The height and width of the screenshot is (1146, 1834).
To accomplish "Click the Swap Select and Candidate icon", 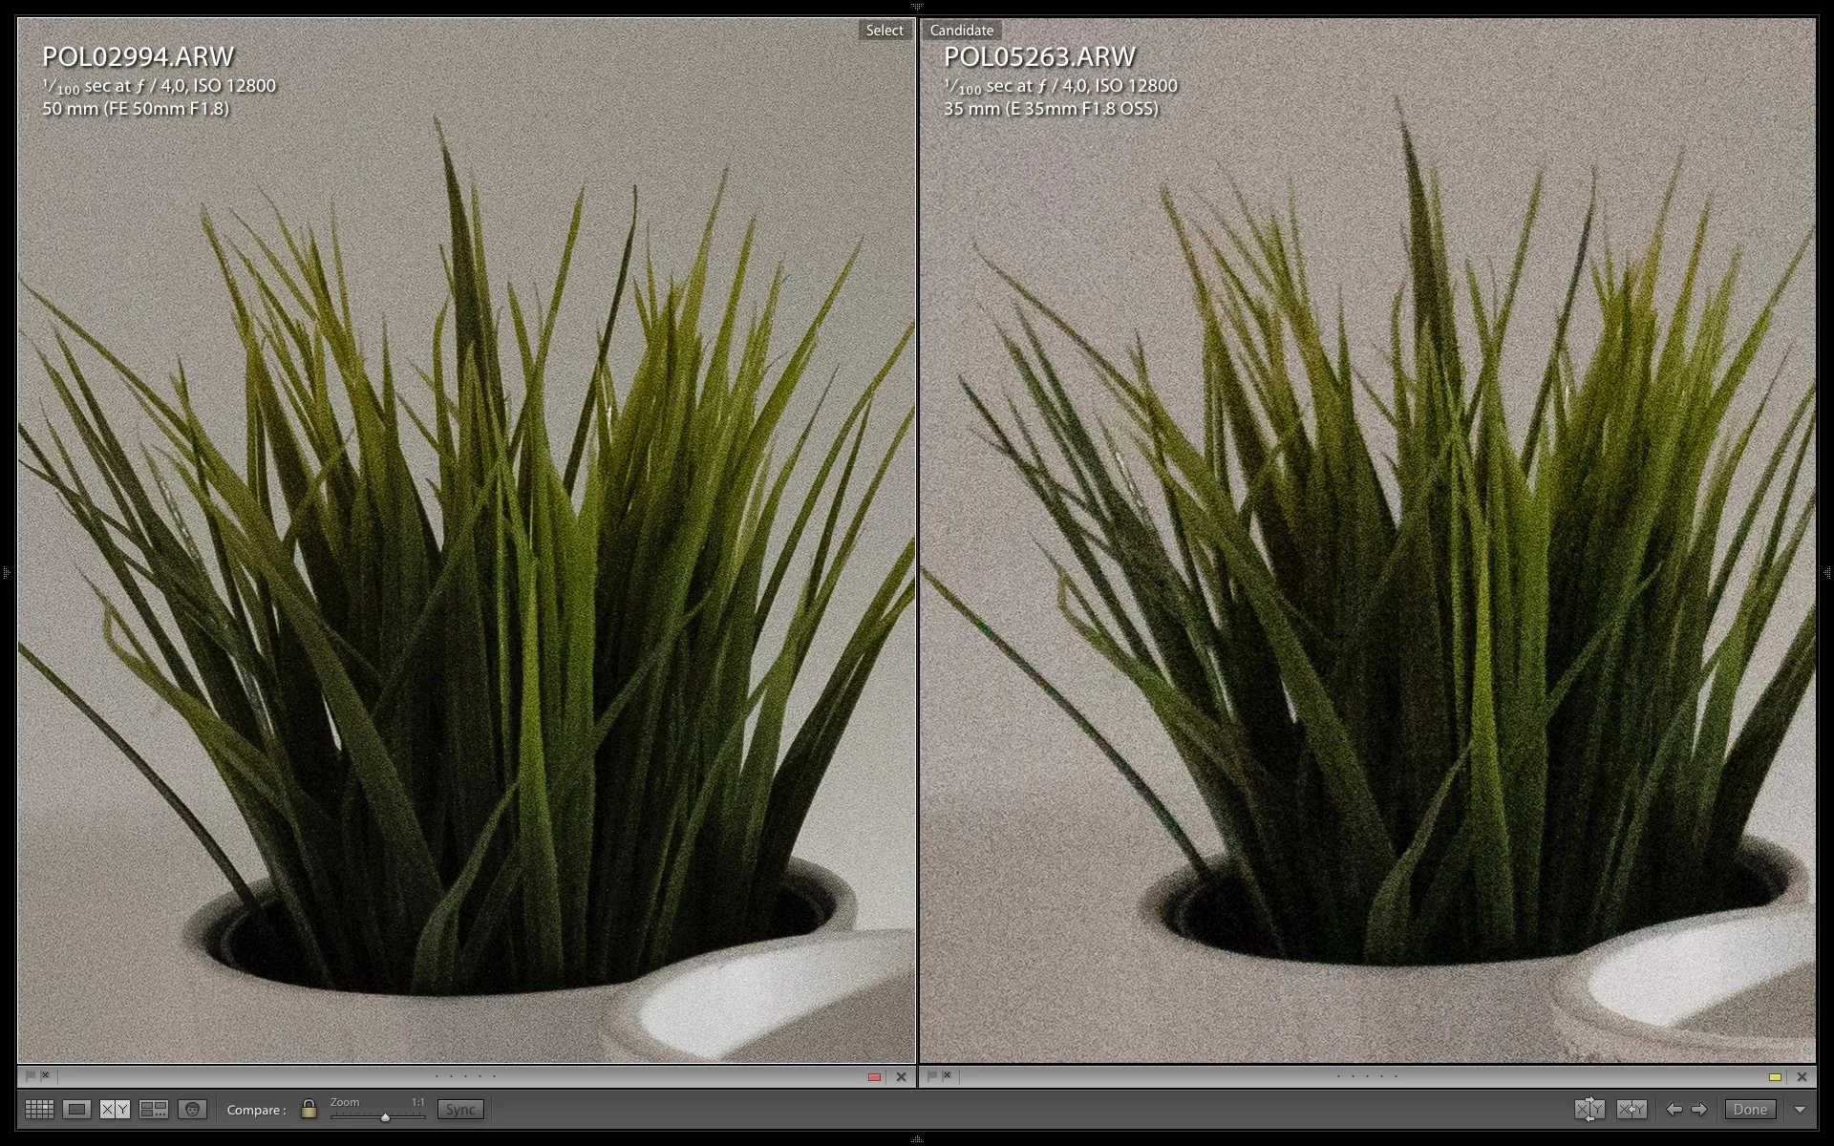I will 1589,1109.
